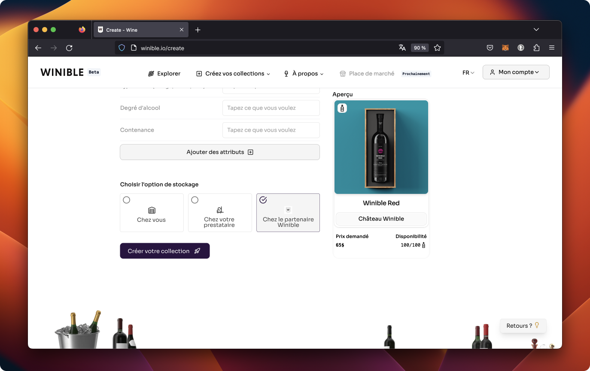Click the forklift icon above Chez votre prestataire
The width and height of the screenshot is (590, 371).
(220, 210)
